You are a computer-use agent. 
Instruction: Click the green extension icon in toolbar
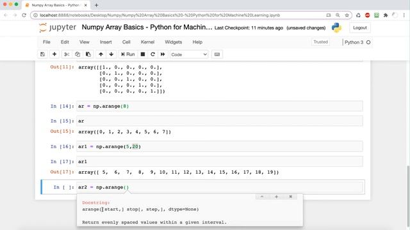377,15
